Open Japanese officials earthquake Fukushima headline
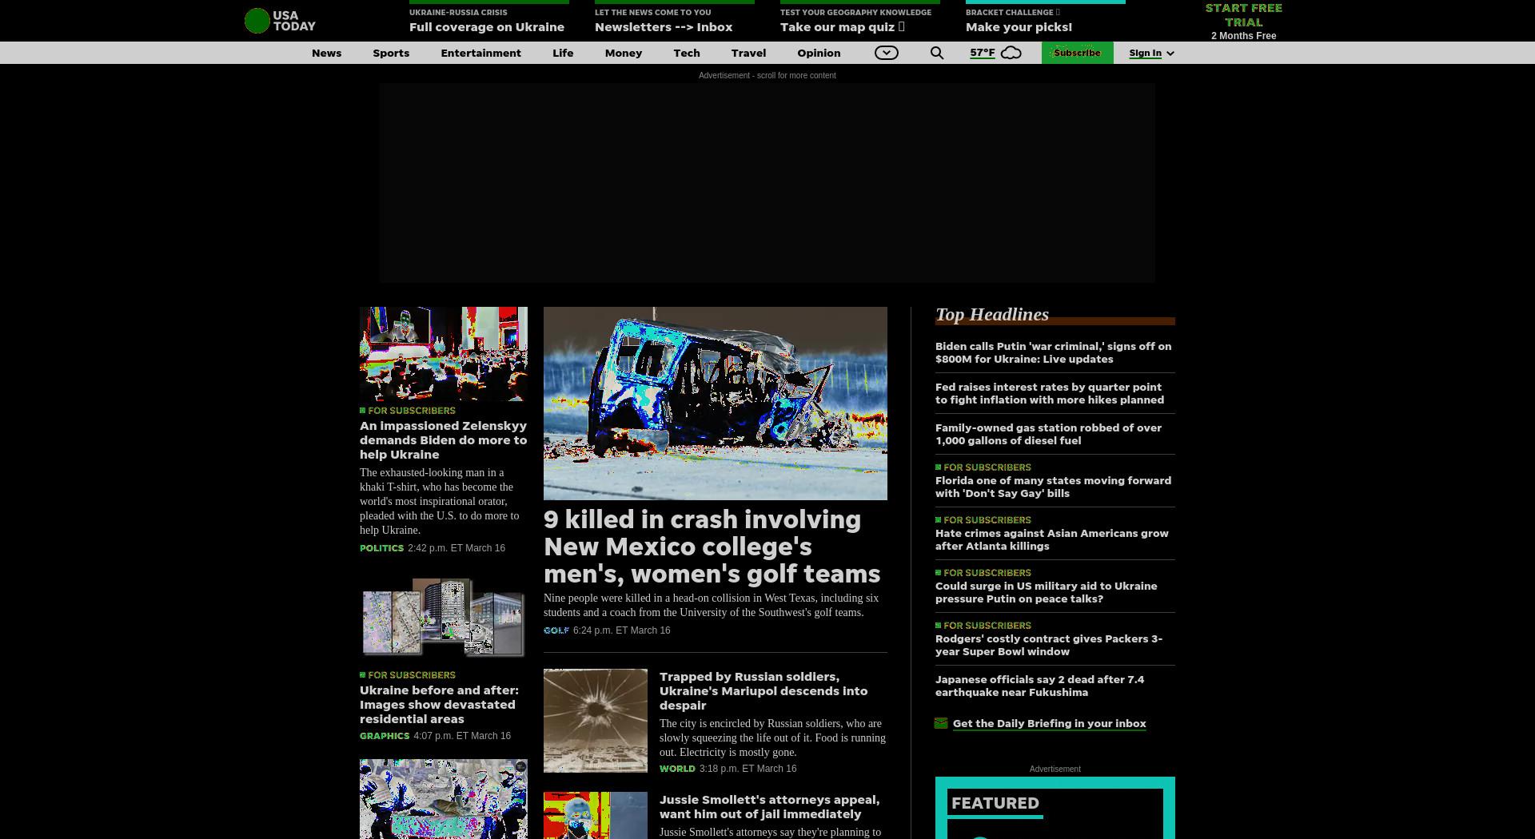This screenshot has width=1535, height=839. tap(1039, 686)
